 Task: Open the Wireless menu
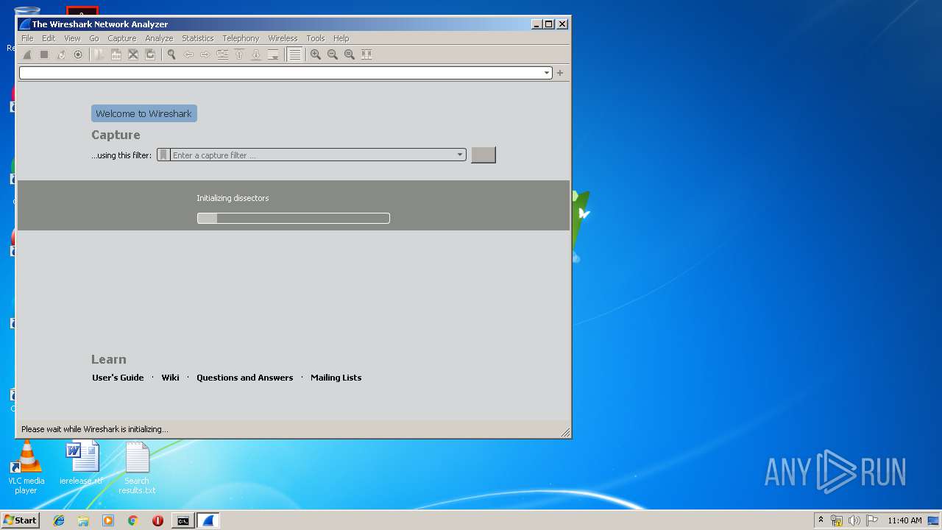click(x=283, y=38)
